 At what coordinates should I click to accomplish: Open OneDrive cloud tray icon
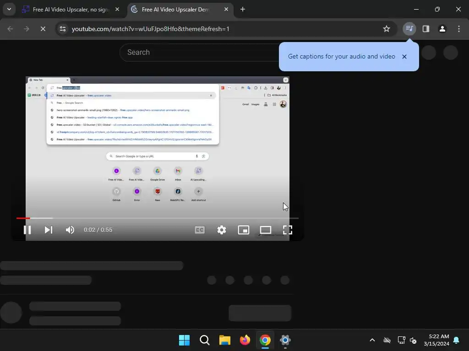(387, 340)
